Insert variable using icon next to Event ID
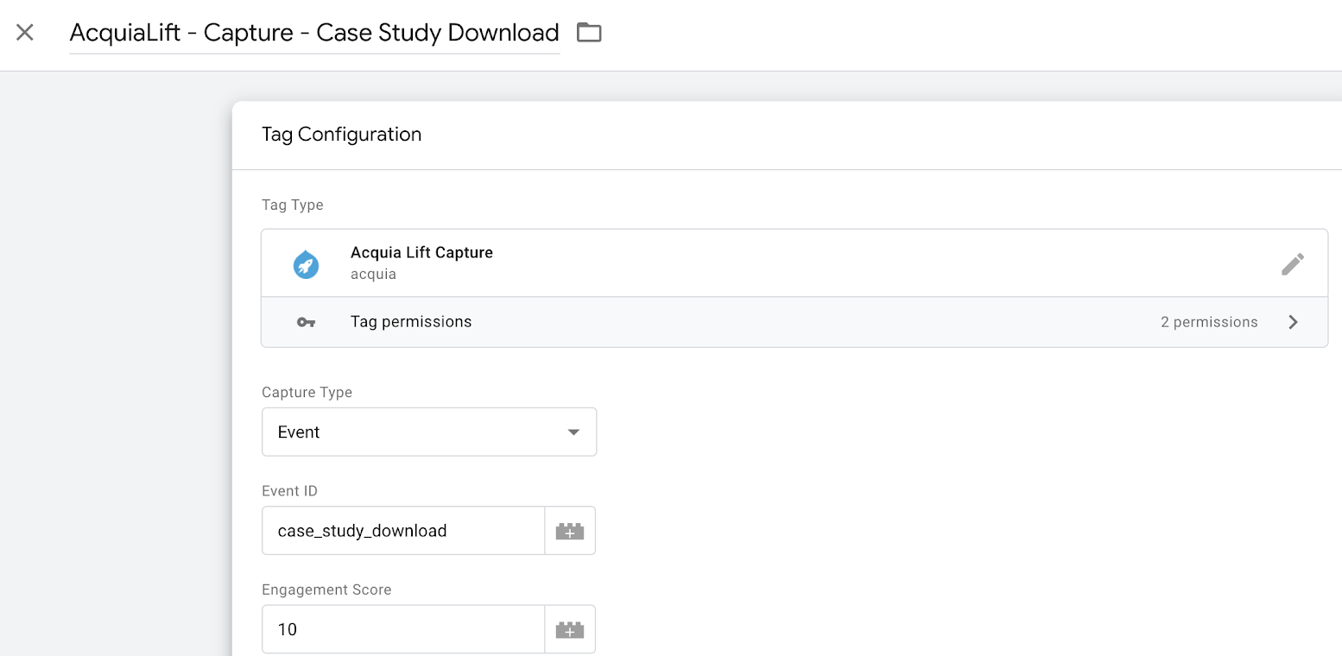The height and width of the screenshot is (656, 1342). pos(570,530)
